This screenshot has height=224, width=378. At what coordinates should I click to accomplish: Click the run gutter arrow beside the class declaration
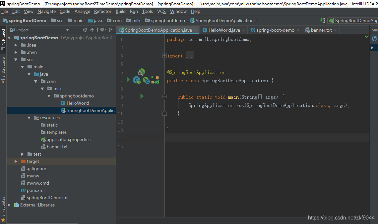[128, 80]
